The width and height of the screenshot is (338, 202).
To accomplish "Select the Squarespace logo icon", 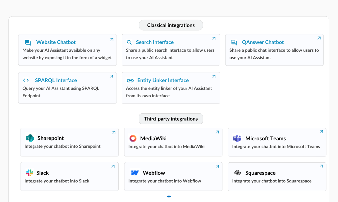I will tap(237, 173).
